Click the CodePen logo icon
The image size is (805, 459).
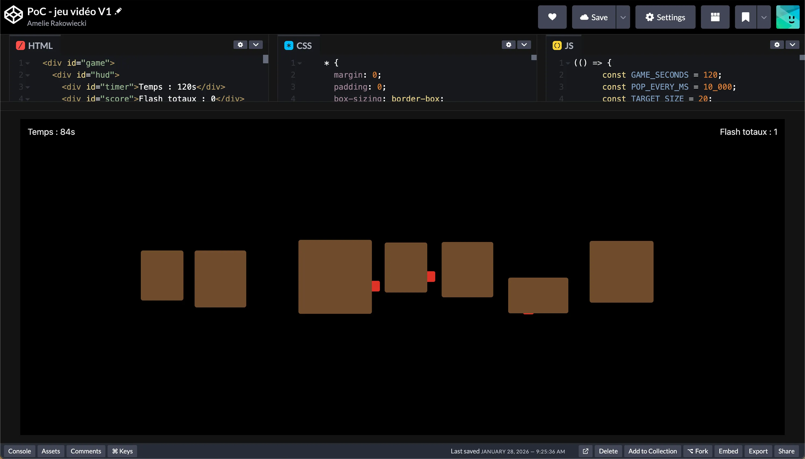(13, 15)
